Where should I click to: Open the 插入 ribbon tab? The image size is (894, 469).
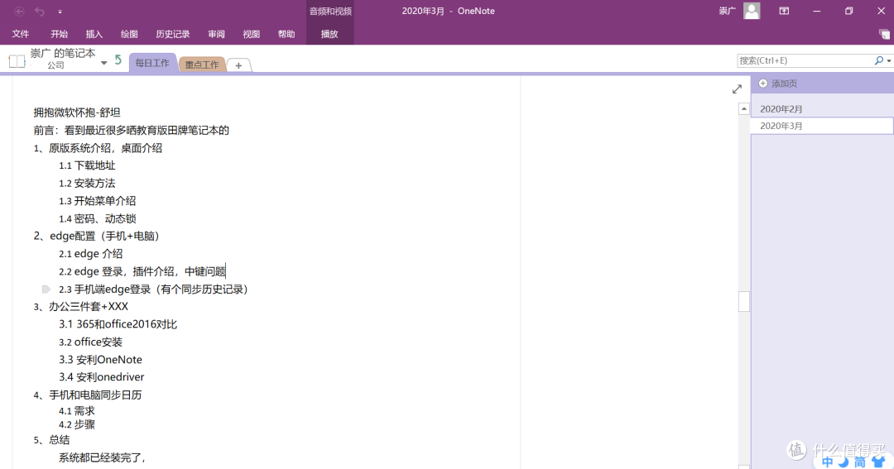coord(94,34)
